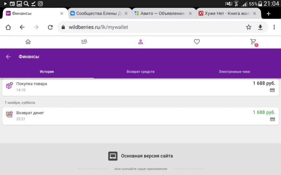This screenshot has height=175, width=281.
Task: Click the browser forward arrow
Action: (36, 27)
